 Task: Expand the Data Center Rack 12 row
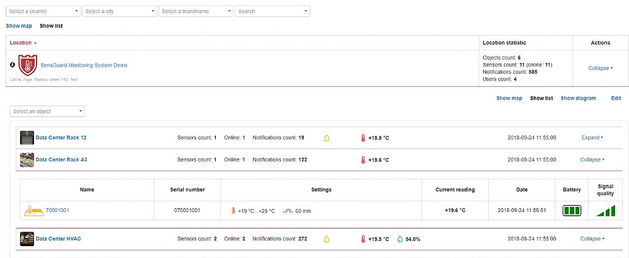[x=592, y=137]
